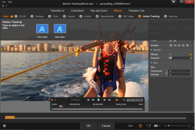Select the Follow Object effect thumbnail

point(42,29)
